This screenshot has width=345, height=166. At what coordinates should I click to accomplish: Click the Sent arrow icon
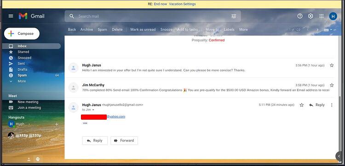point(11,64)
